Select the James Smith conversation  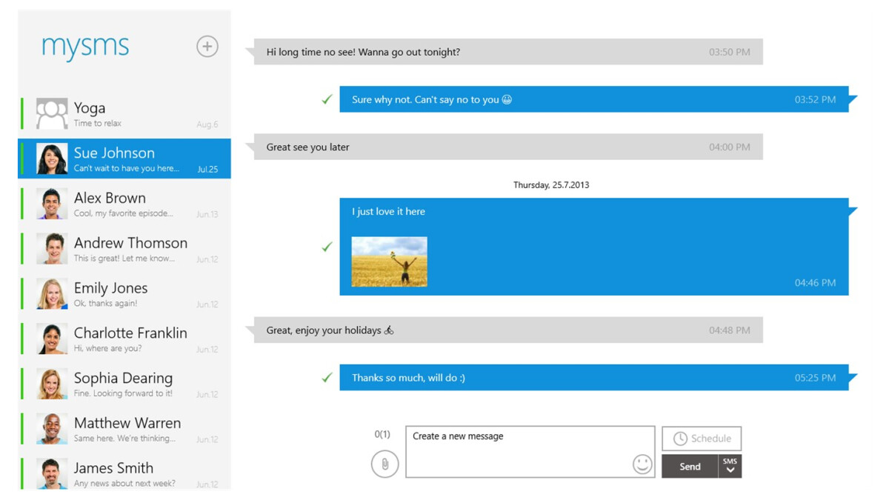130,474
